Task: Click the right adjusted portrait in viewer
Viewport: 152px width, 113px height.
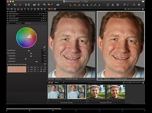Action: pos(121,45)
